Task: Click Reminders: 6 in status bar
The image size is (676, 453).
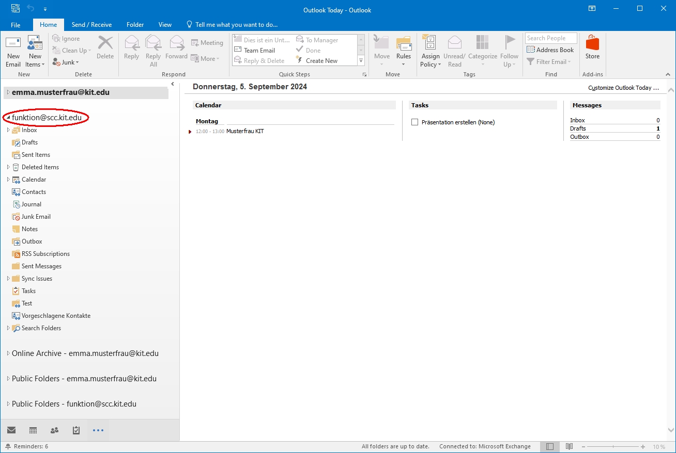Action: click(x=27, y=446)
